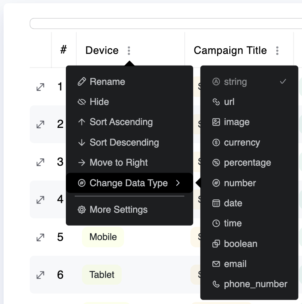Expand Change Data Type submenu chevron
The image size is (302, 304).
coord(178,183)
